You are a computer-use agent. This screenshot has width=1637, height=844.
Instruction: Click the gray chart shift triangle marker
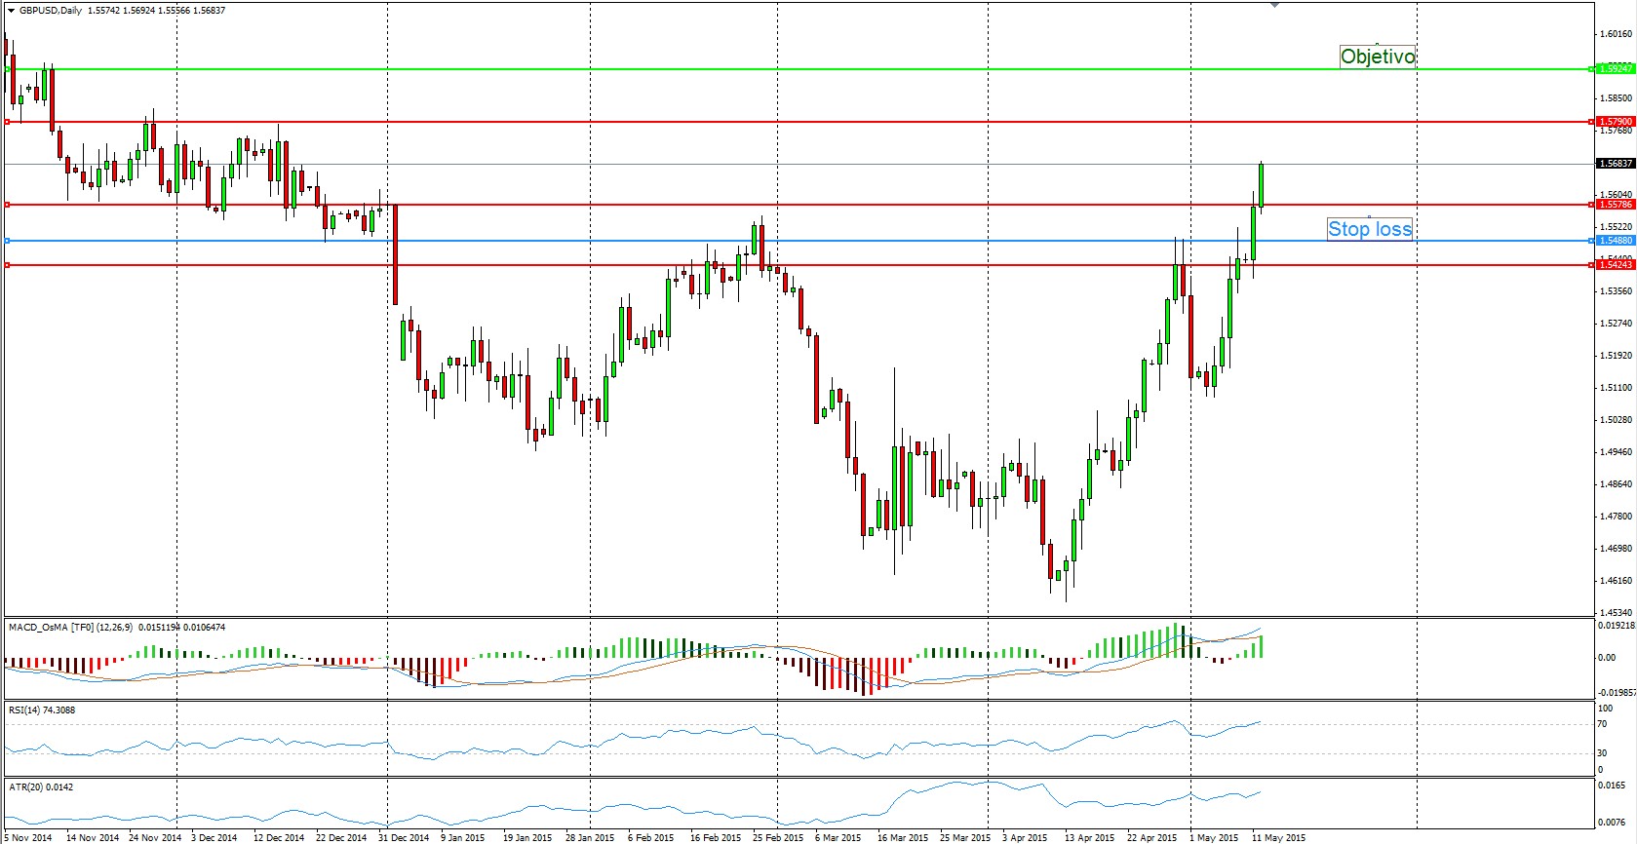tap(1274, 5)
